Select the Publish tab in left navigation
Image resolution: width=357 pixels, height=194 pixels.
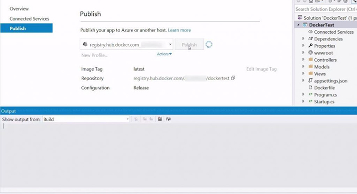point(26,28)
